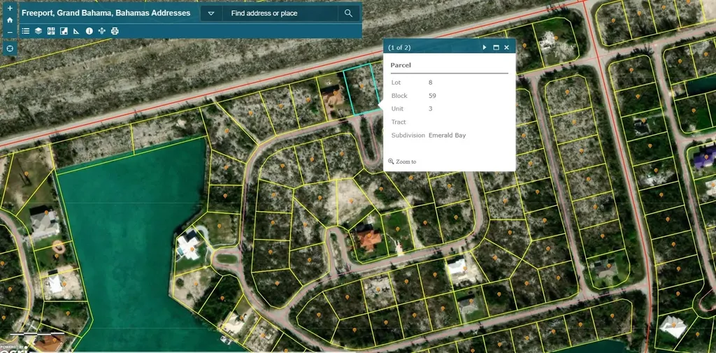716x353 pixels.
Task: Open the Layers panel
Action: (x=38, y=31)
